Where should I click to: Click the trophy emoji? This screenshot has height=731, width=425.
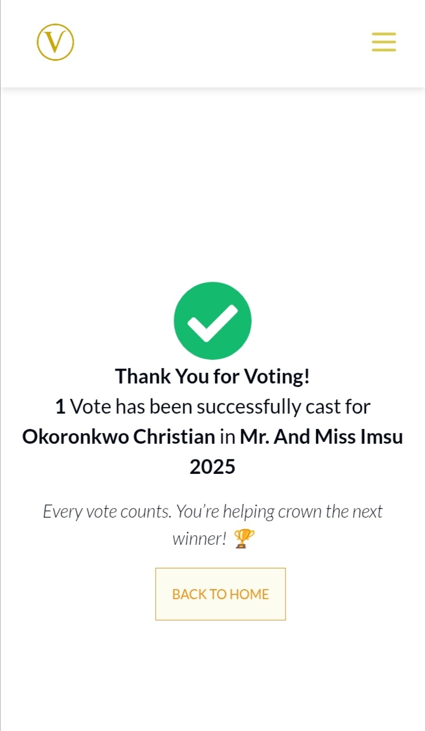click(x=244, y=538)
